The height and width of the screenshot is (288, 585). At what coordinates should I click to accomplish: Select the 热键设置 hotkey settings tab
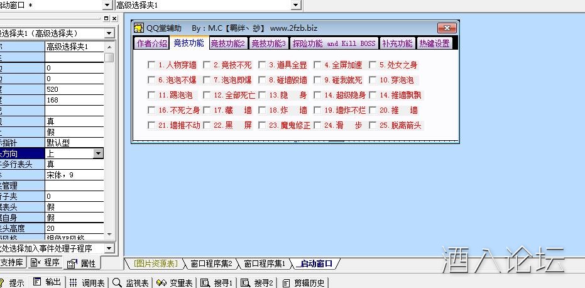click(x=434, y=43)
